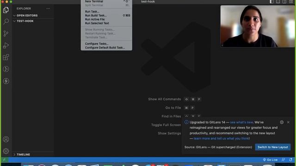The width and height of the screenshot is (296, 166).
Task: Open the 'see what's new' link
Action: pos(241,122)
